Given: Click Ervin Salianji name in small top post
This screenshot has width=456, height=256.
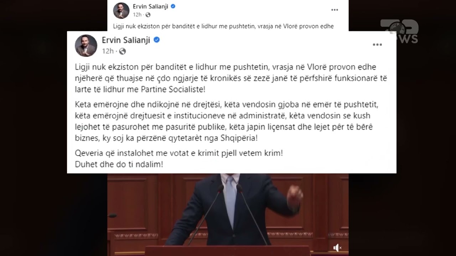Looking at the screenshot, I should click(x=151, y=6).
